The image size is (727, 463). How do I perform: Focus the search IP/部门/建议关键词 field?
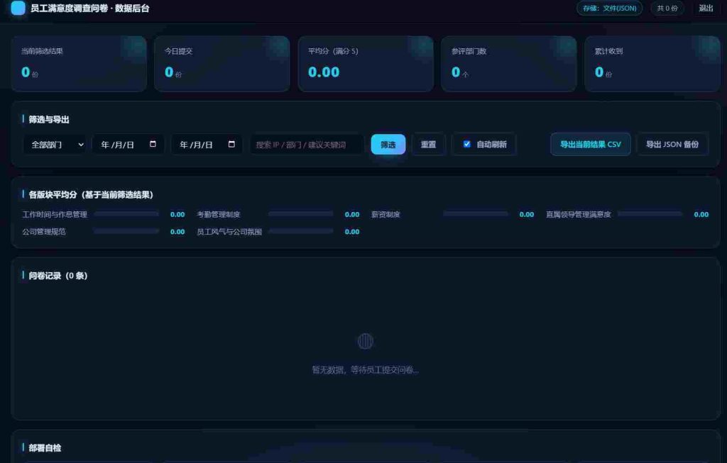point(307,145)
